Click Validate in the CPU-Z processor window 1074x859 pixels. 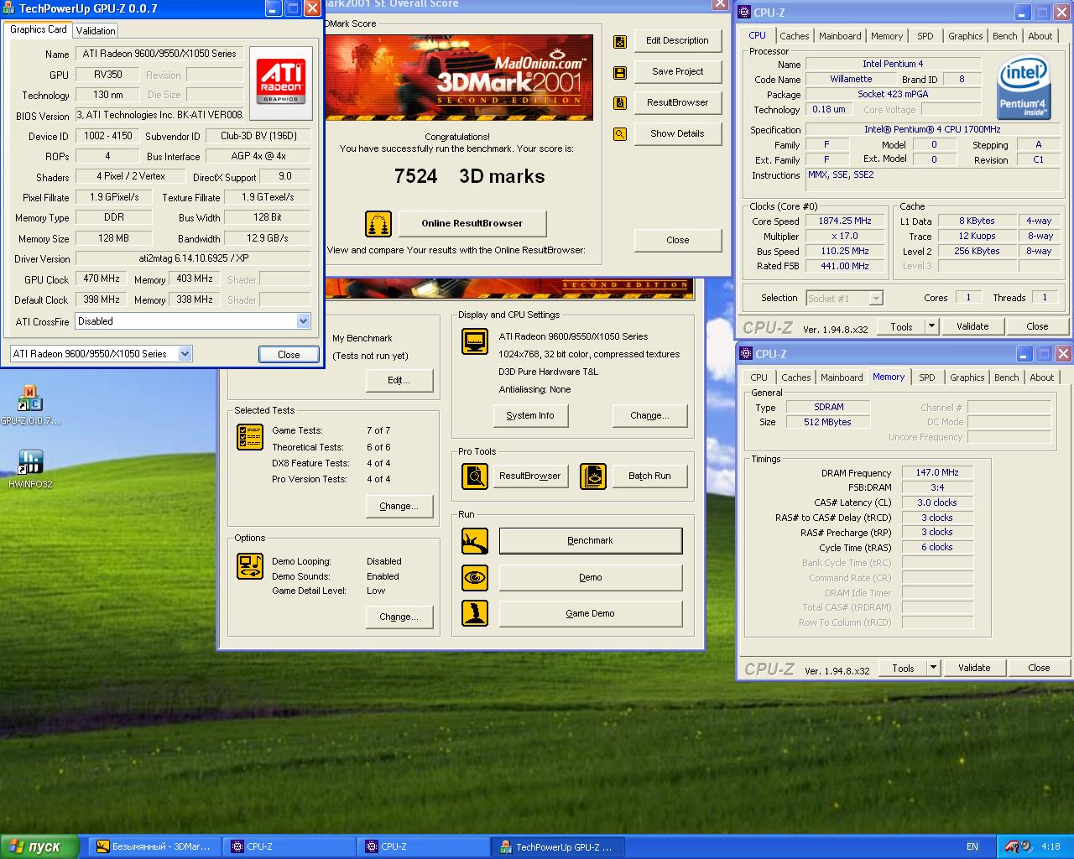pyautogui.click(x=972, y=326)
